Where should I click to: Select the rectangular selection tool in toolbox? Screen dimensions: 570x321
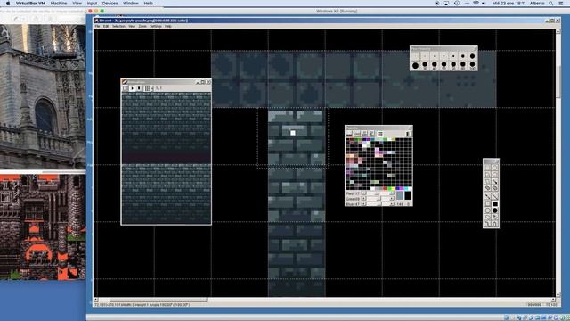click(x=488, y=168)
